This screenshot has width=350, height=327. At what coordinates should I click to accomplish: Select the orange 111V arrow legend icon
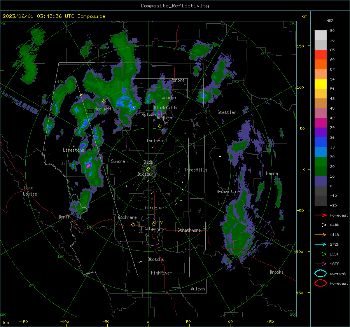point(320,234)
